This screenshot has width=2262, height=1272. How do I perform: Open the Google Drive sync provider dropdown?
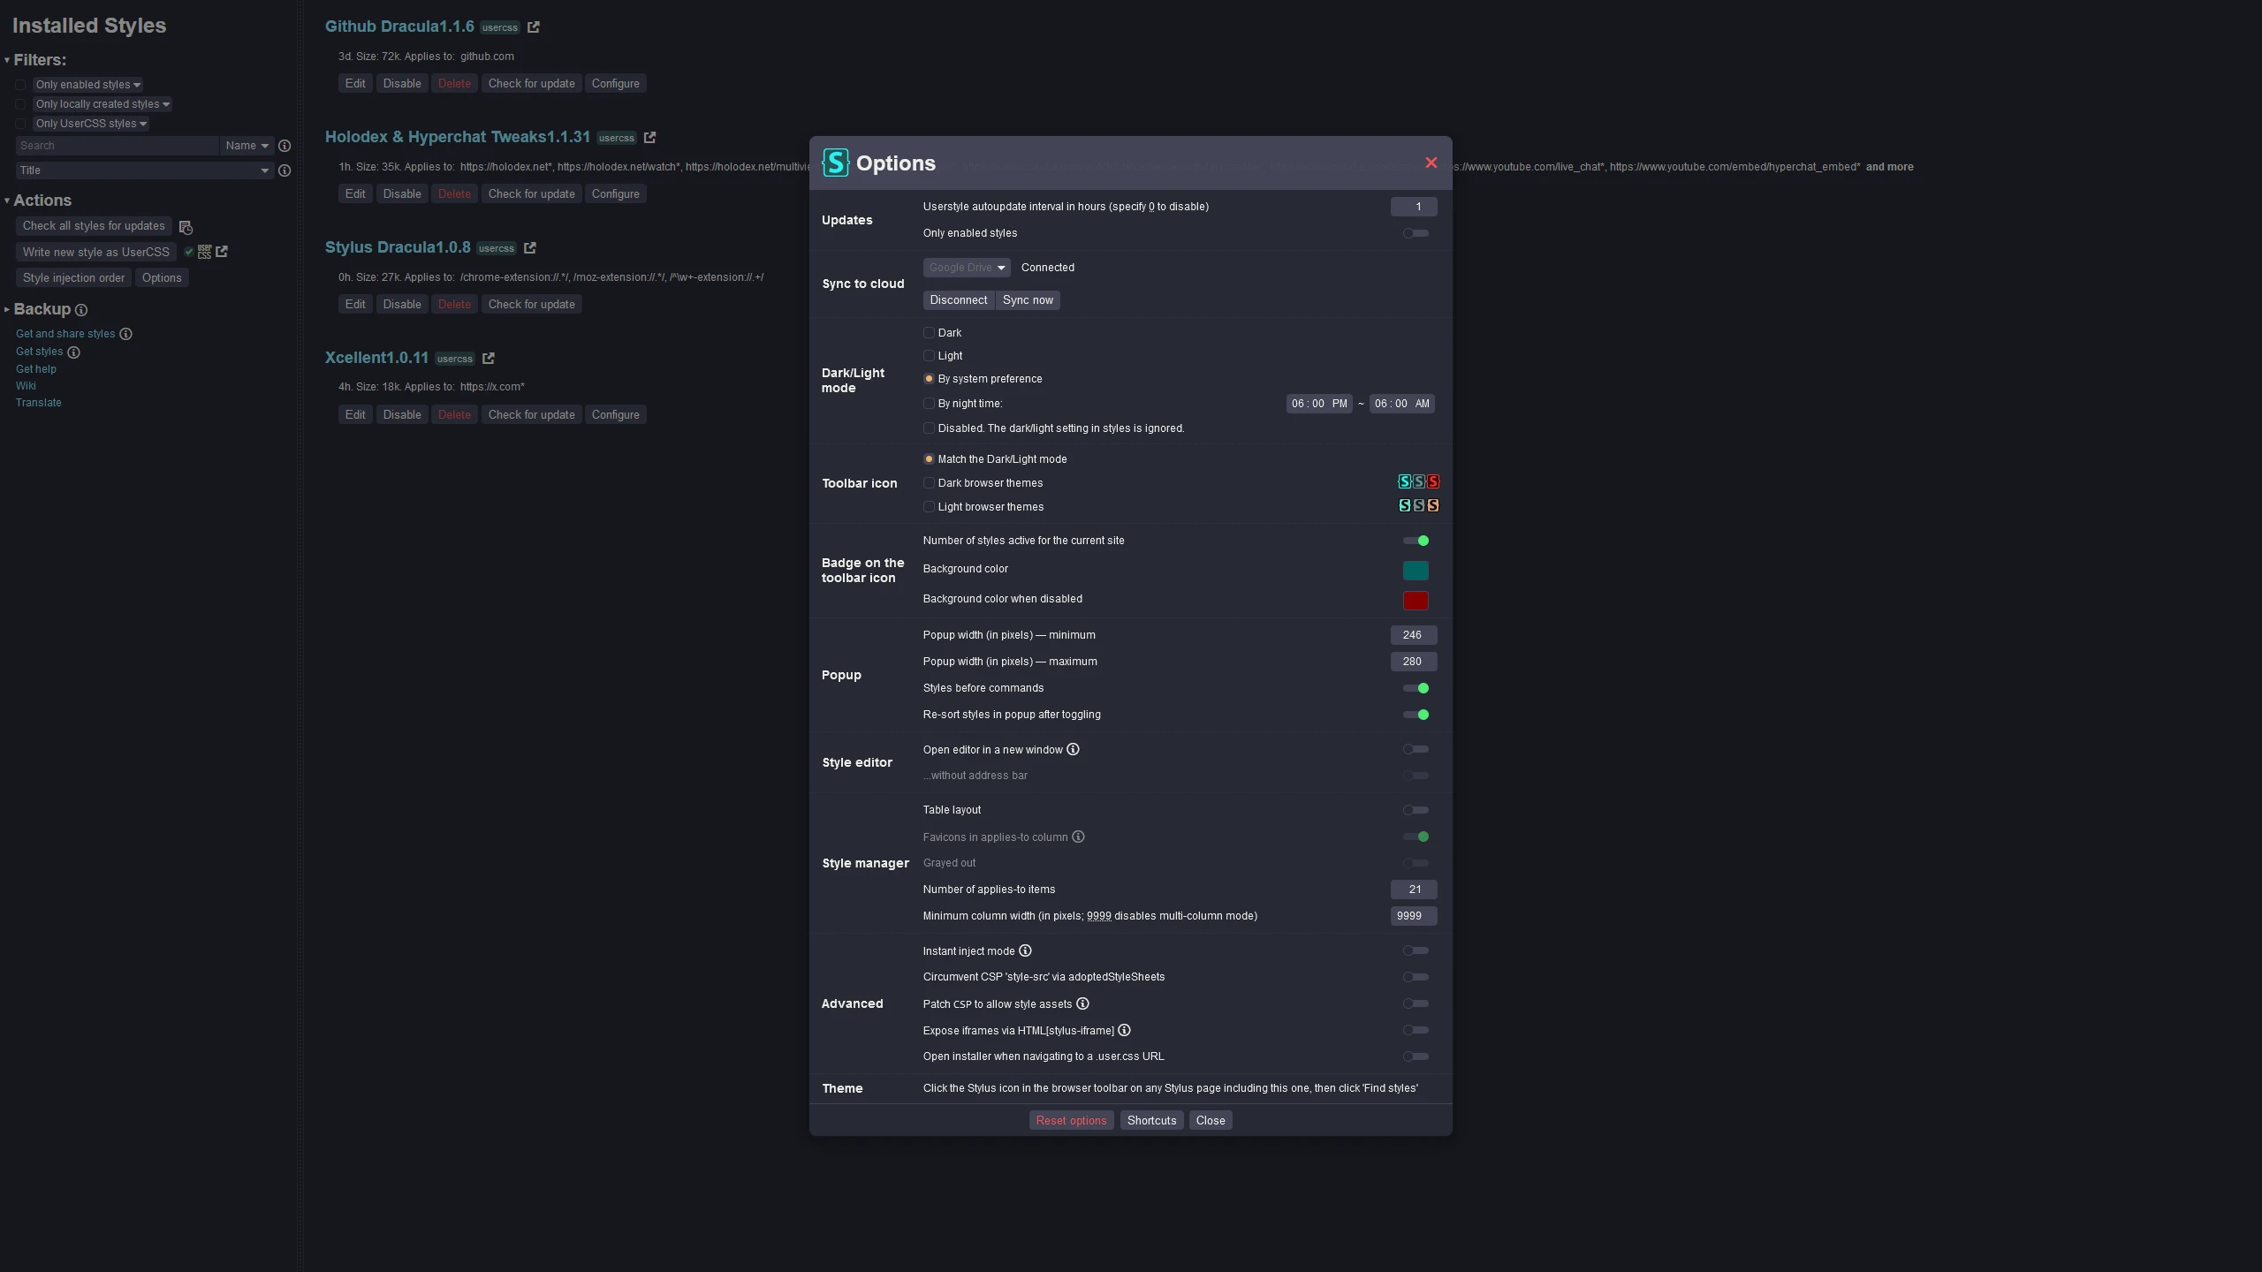(x=966, y=268)
